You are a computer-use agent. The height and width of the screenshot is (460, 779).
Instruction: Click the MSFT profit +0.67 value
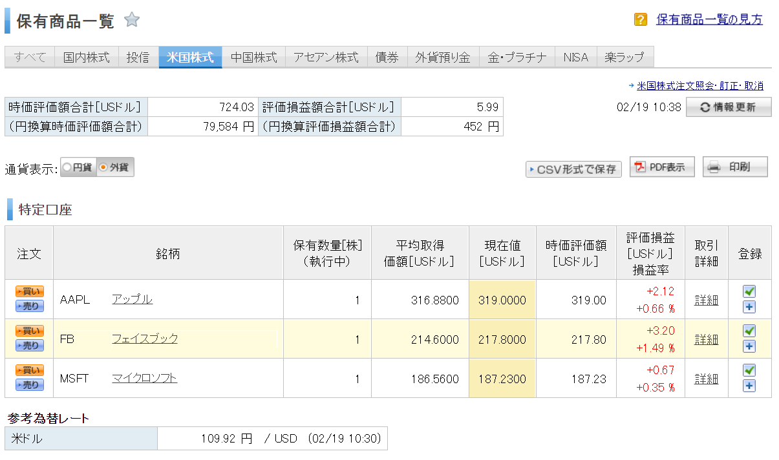(x=660, y=370)
